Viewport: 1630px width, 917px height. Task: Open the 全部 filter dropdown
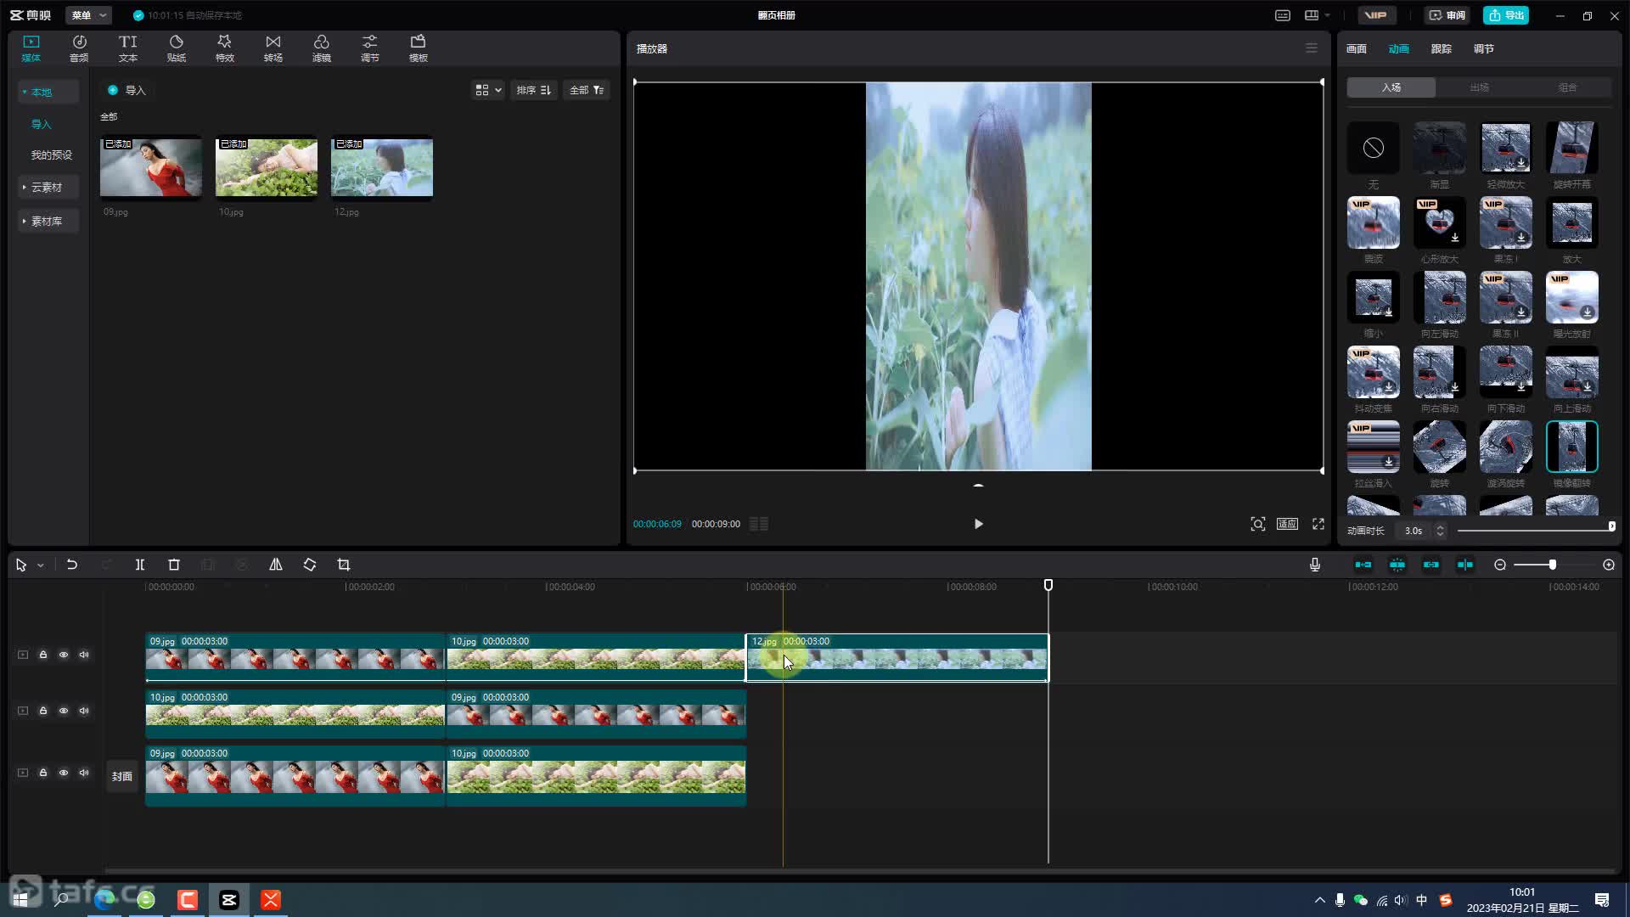[587, 90]
